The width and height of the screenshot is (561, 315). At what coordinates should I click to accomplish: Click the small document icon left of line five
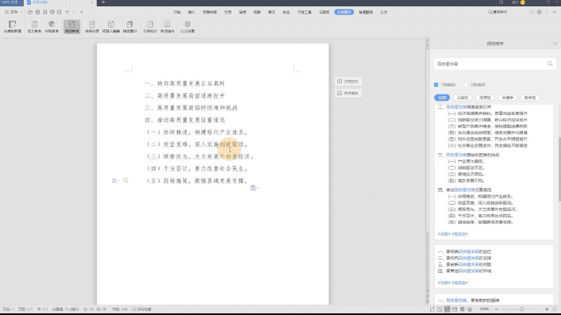(114, 181)
